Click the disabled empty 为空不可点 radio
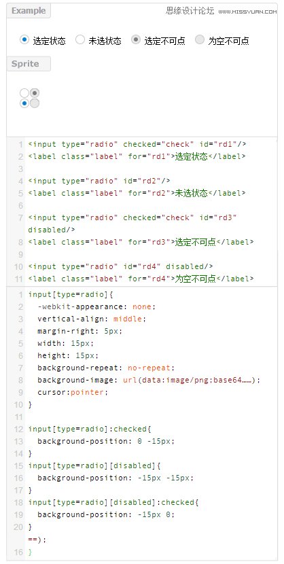The image size is (284, 564). pyautogui.click(x=200, y=39)
